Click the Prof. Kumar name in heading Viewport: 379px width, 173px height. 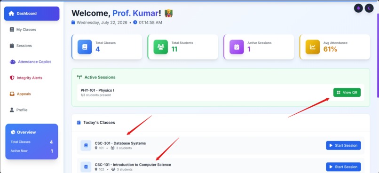coord(135,13)
